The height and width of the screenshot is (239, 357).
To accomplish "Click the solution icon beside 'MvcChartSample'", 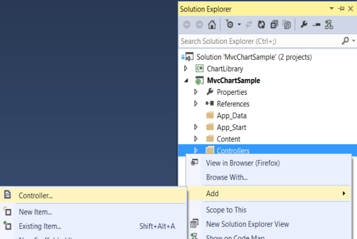I will coord(187,57).
